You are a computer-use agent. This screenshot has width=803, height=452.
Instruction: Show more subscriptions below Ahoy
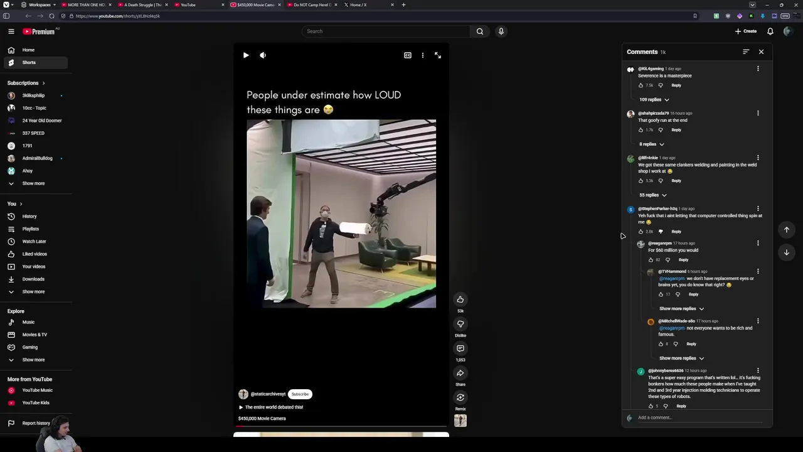click(x=35, y=183)
